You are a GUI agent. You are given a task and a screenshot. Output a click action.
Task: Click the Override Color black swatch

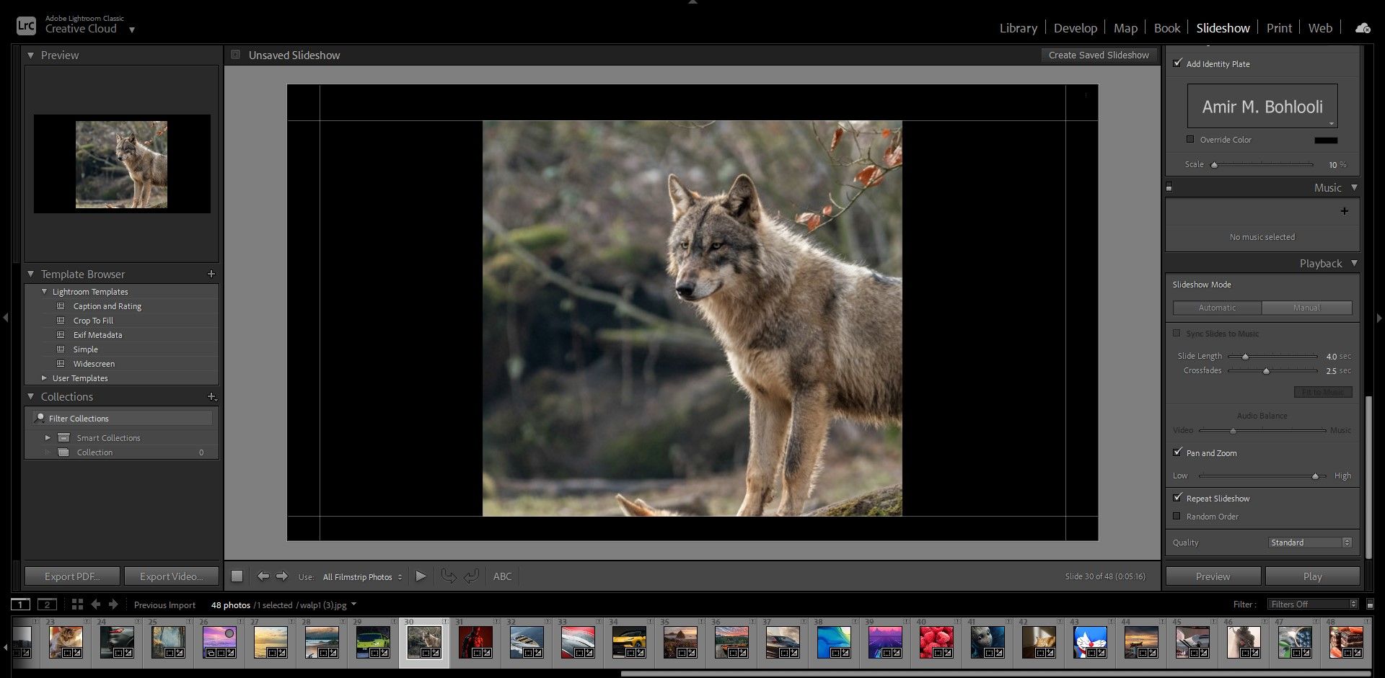pos(1326,140)
